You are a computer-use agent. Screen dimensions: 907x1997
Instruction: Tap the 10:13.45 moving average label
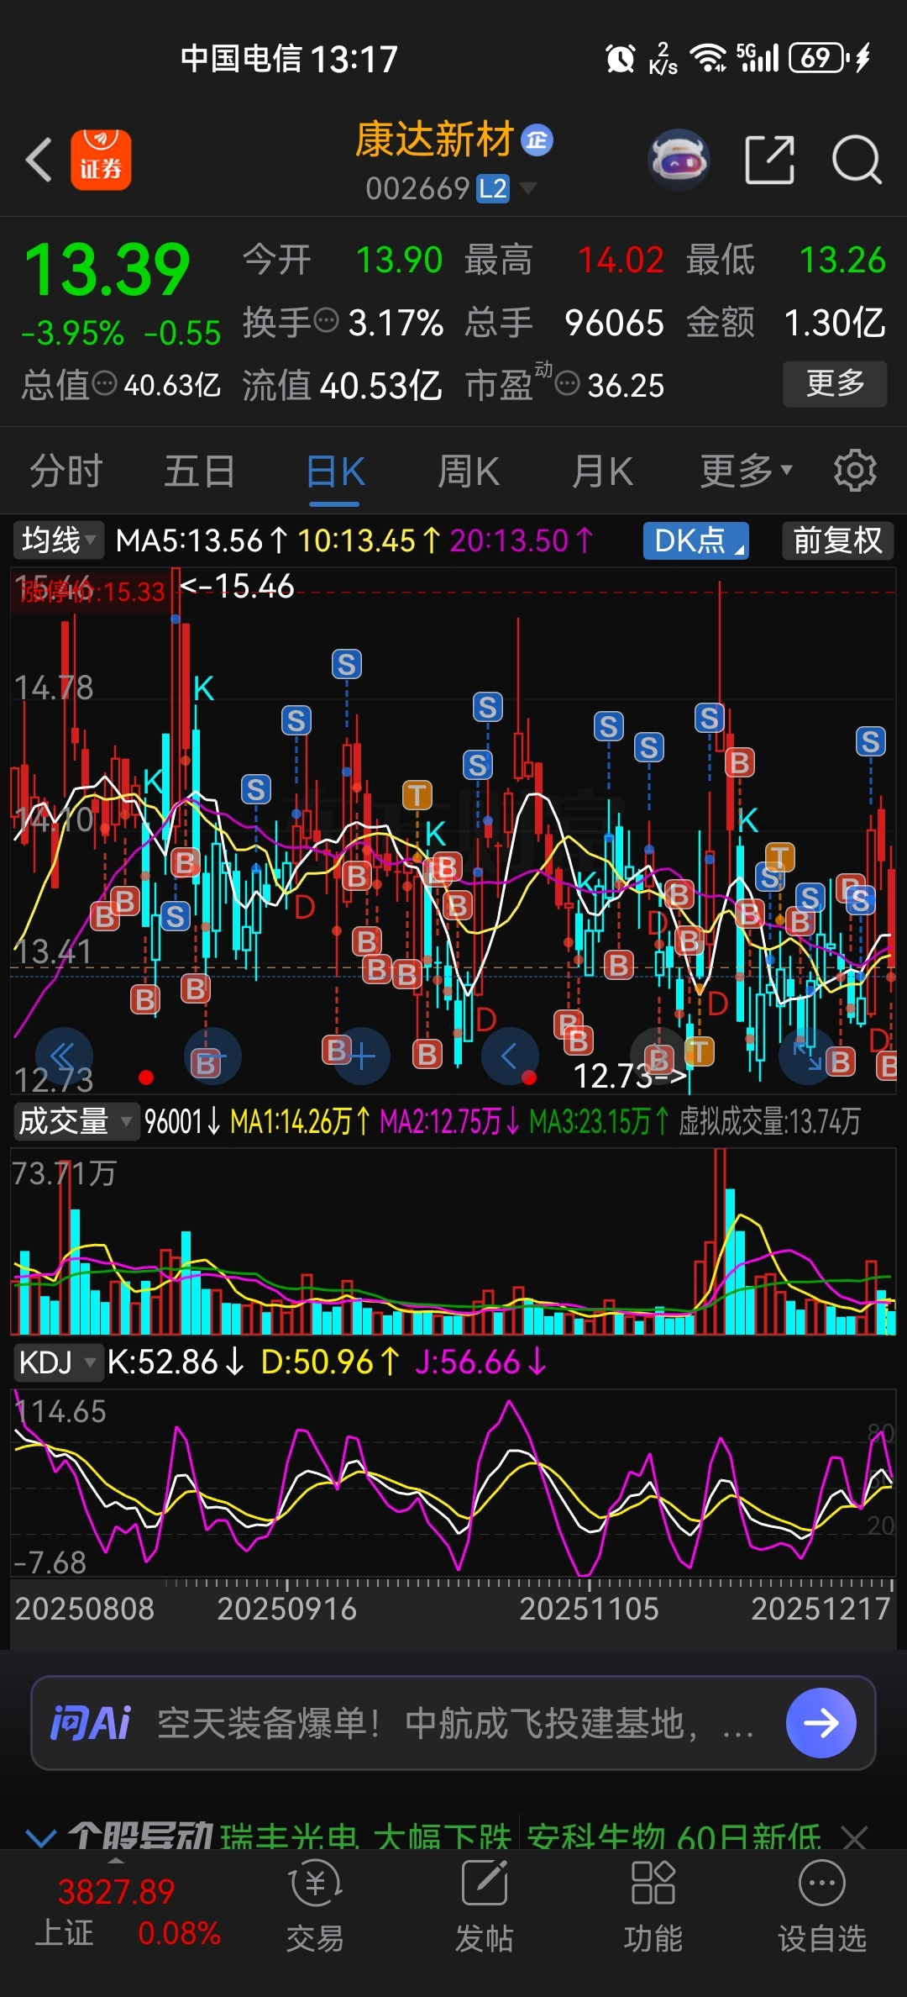point(369,540)
